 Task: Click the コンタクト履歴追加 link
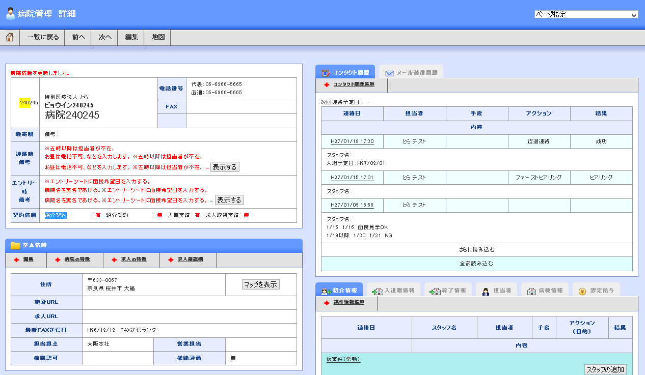(354, 84)
